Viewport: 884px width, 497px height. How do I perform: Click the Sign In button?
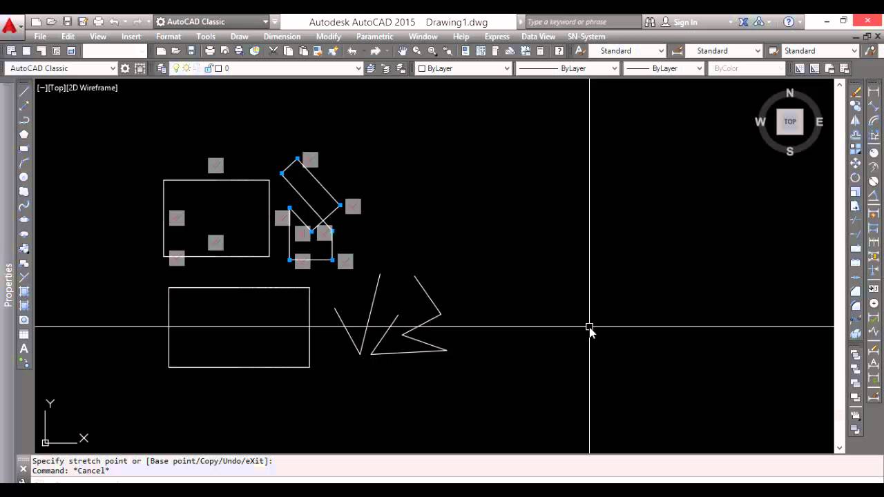(680, 22)
